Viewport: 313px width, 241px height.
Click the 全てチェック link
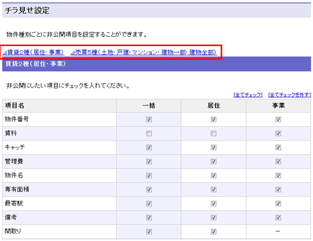(x=248, y=95)
